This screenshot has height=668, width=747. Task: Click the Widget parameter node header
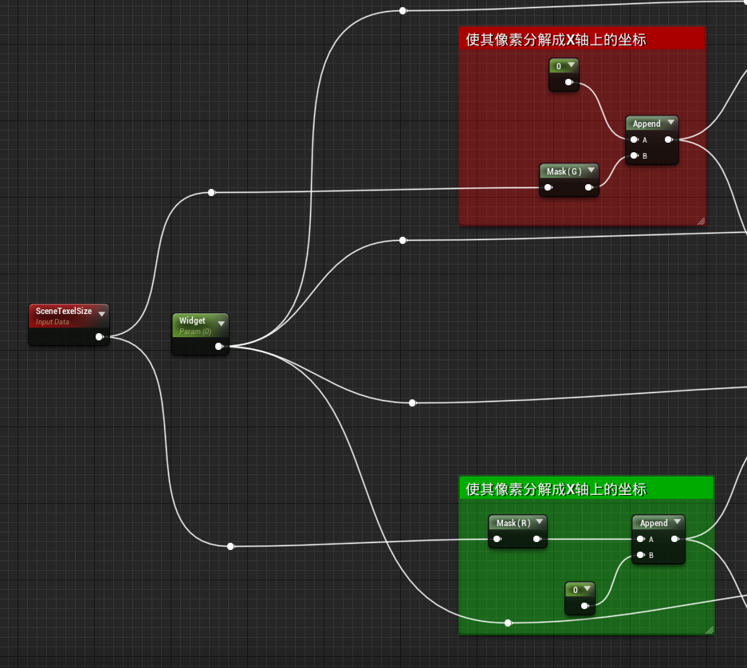pos(194,321)
